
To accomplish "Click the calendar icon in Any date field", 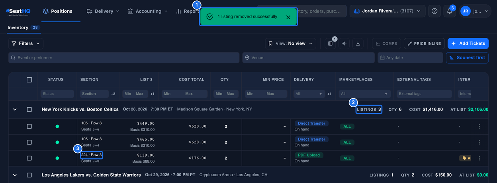I will [382, 58].
